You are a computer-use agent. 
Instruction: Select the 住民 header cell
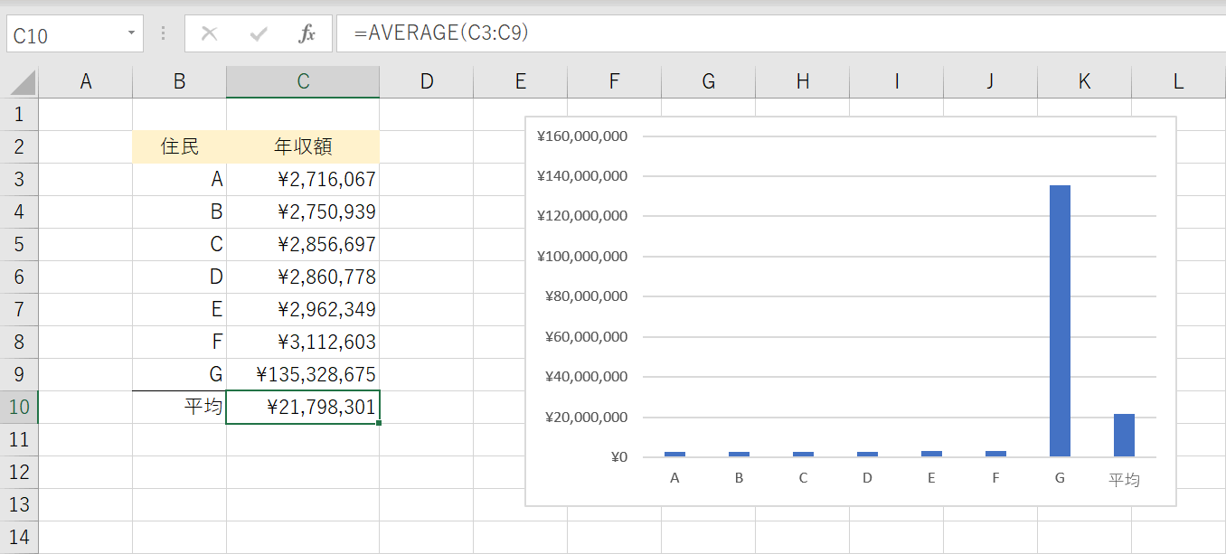[179, 146]
